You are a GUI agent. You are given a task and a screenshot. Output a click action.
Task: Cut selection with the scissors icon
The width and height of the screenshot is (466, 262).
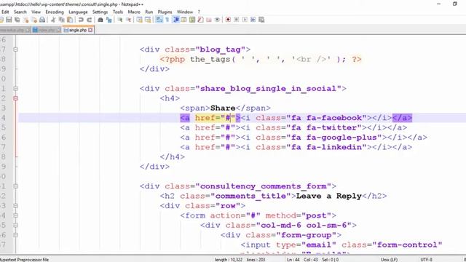(x=53, y=20)
